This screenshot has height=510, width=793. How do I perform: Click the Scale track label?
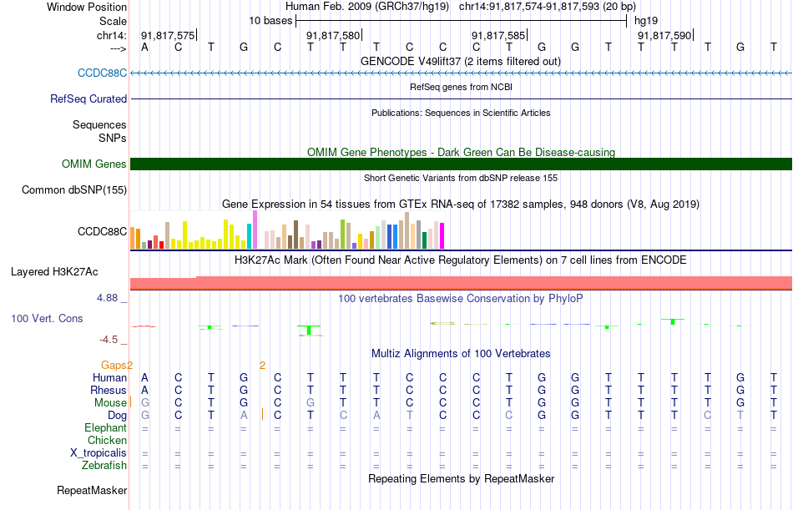(x=113, y=21)
